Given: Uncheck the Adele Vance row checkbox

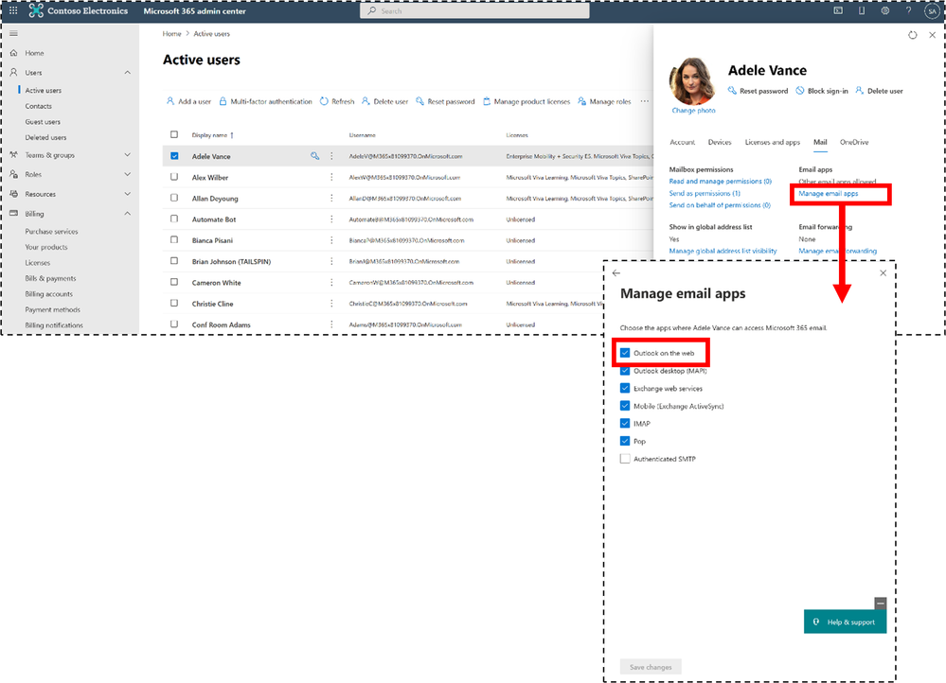Looking at the screenshot, I should tap(174, 155).
